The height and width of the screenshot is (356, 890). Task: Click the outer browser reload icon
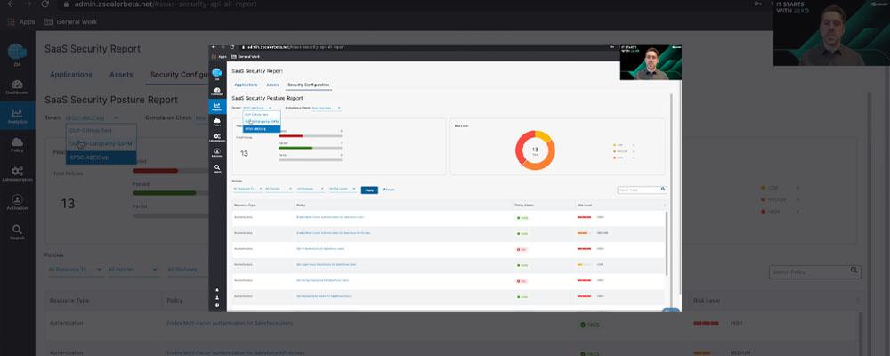(44, 4)
